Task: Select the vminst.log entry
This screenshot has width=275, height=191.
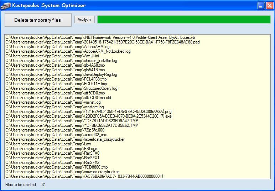Action: pyautogui.click(x=53, y=102)
